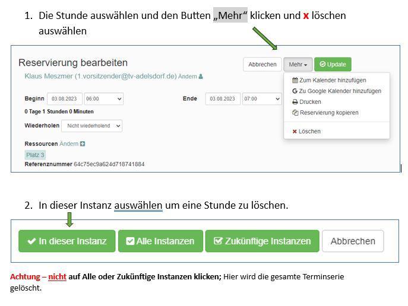Open the Wiederholen dropdown 'Nicht wiederholend'

pos(91,126)
